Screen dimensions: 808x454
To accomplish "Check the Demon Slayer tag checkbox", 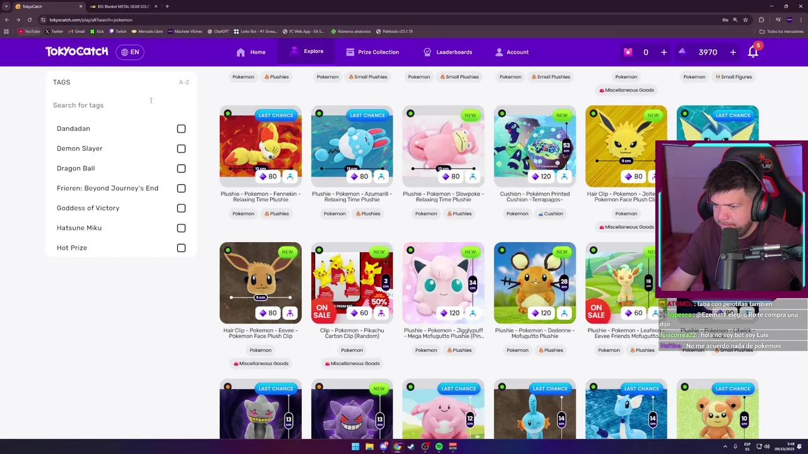I will click(x=181, y=149).
